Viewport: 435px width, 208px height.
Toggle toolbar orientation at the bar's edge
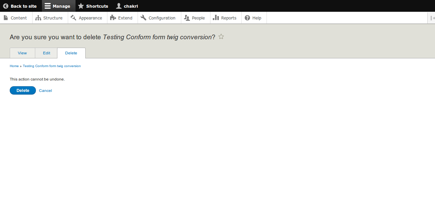(x=432, y=18)
